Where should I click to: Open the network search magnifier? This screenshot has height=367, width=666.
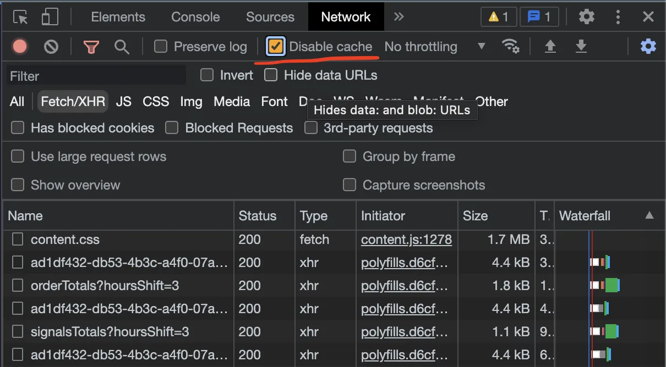(x=122, y=47)
